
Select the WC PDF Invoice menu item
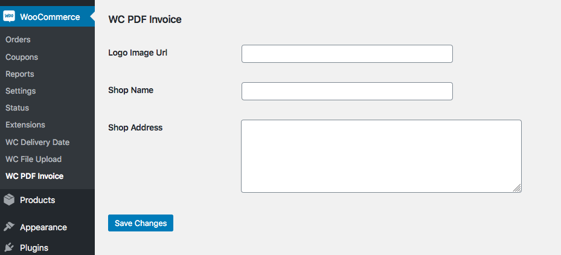click(x=34, y=176)
